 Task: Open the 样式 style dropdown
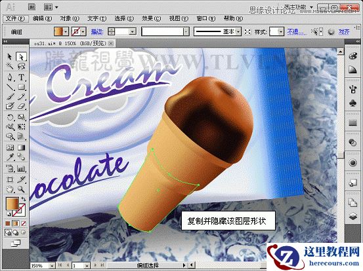point(280,31)
